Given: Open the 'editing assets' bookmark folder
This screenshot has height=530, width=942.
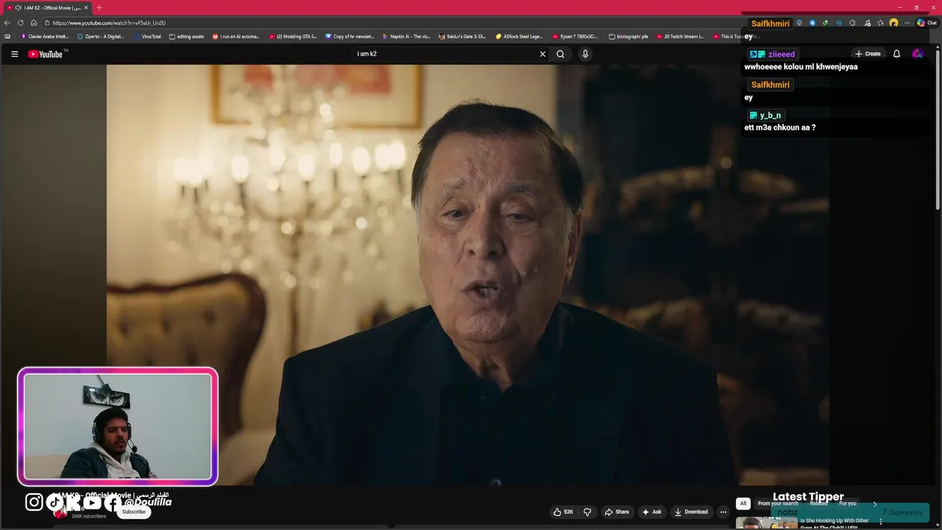Looking at the screenshot, I should point(186,36).
